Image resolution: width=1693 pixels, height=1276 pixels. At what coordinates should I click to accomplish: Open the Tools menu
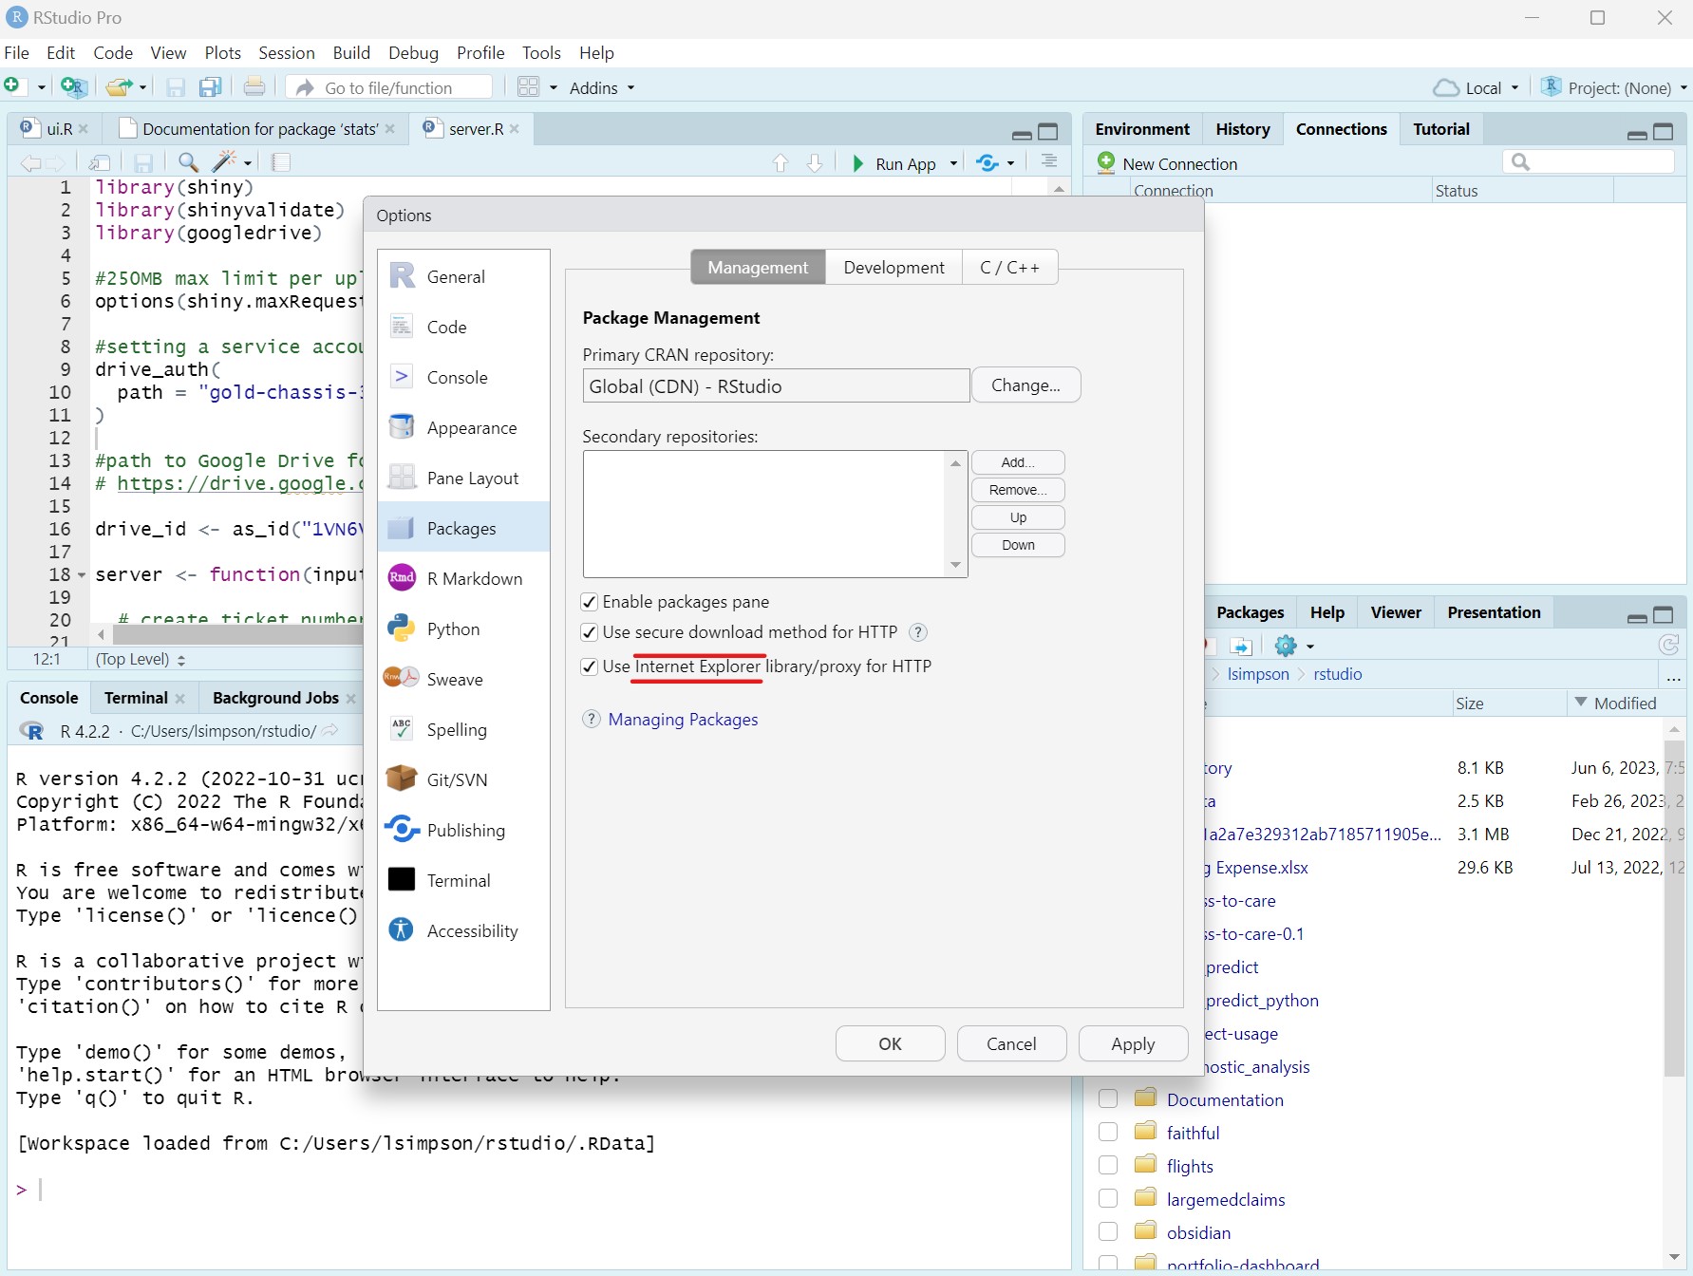541,52
